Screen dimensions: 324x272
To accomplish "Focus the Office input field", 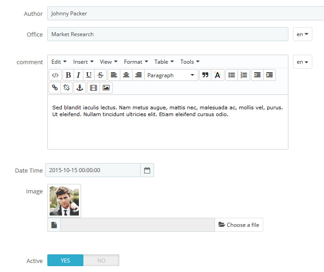I will tap(168, 34).
